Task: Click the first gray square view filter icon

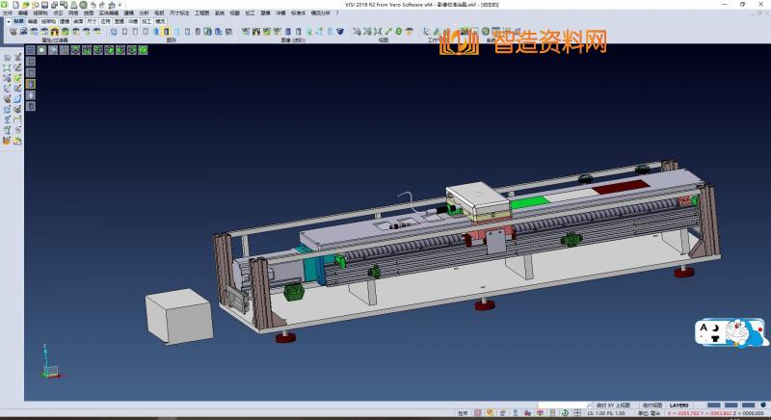Action: click(31, 52)
